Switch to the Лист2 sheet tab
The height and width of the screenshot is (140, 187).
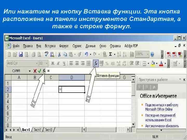click(37, 130)
